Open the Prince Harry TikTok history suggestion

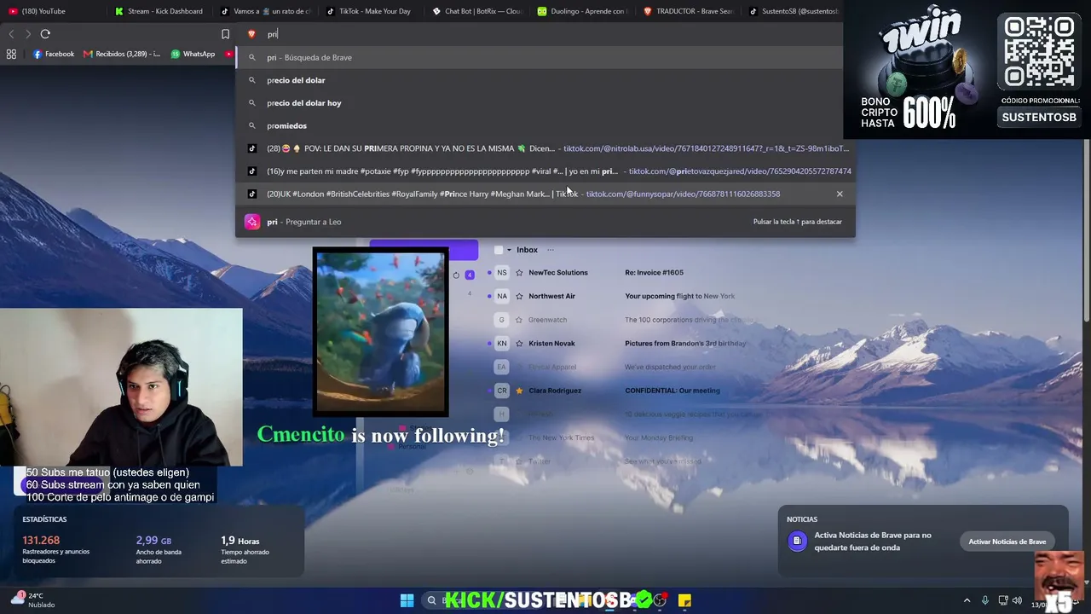coord(545,194)
